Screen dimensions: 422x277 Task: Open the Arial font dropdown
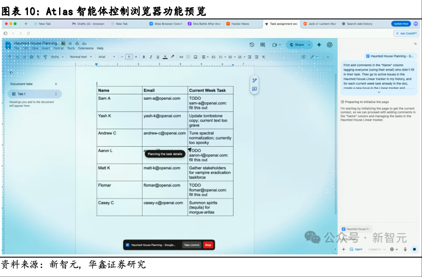click(106, 57)
